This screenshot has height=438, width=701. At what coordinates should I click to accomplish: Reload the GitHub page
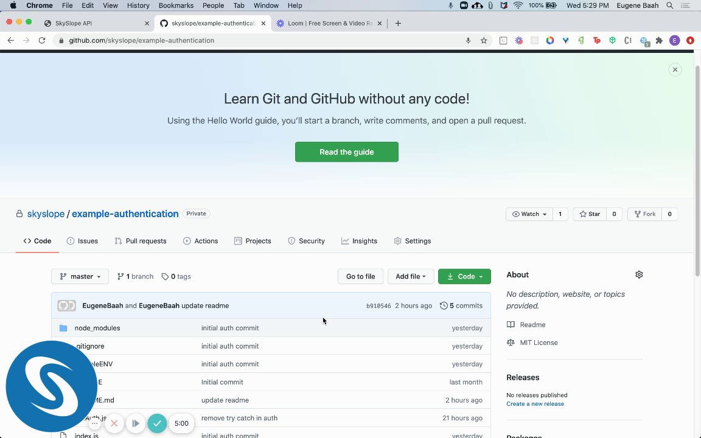[x=42, y=40]
